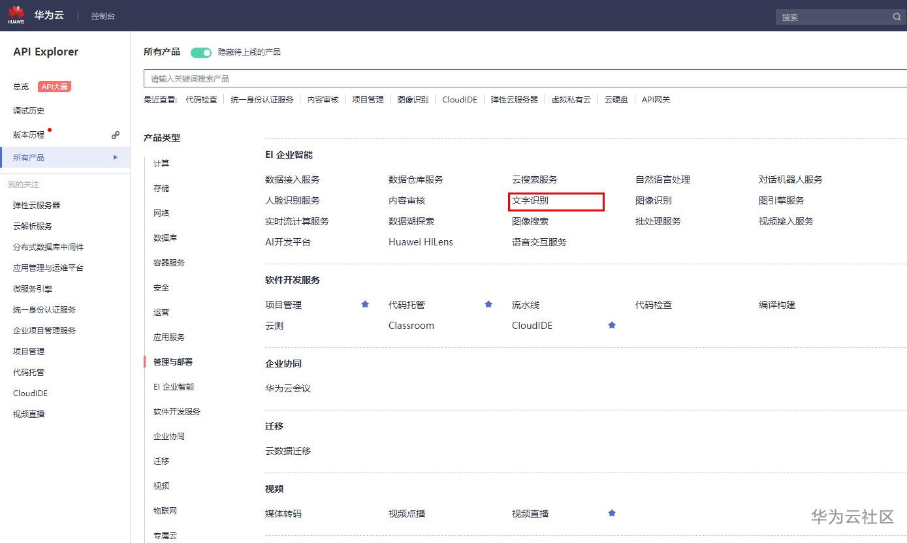
Task: Open 华为云会议 product
Action: tap(288, 388)
